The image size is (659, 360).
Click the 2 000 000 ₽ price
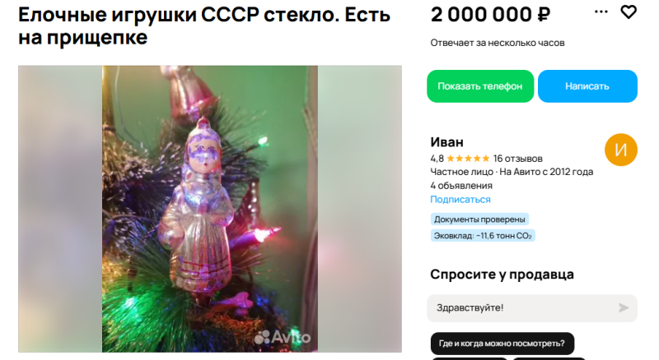coord(490,15)
